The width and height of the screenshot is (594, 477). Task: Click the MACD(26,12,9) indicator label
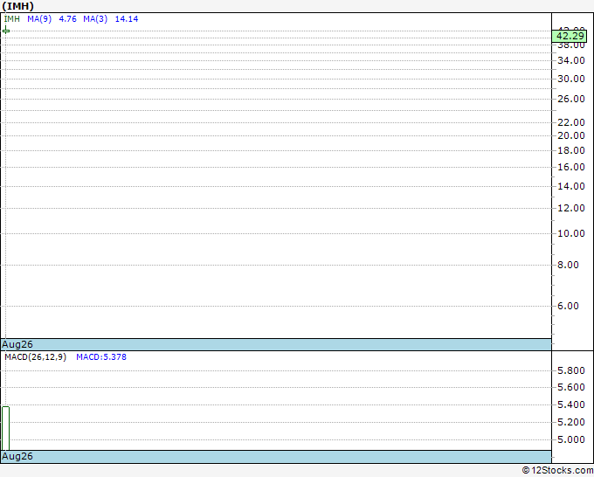[x=35, y=357]
